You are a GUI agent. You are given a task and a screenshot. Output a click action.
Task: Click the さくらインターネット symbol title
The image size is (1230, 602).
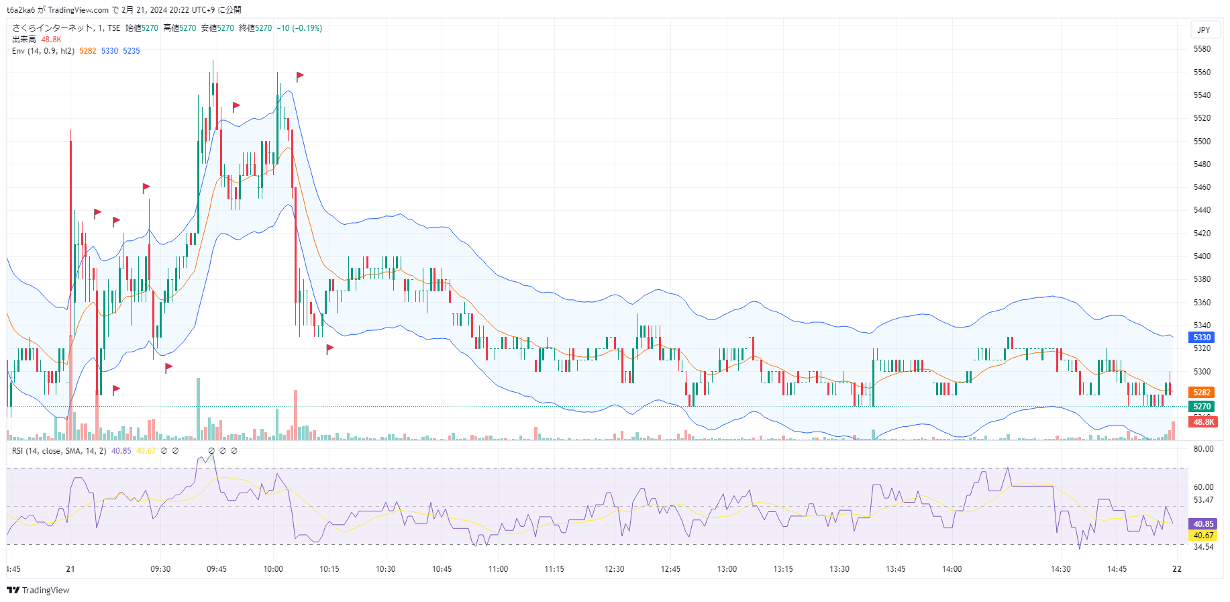point(52,28)
